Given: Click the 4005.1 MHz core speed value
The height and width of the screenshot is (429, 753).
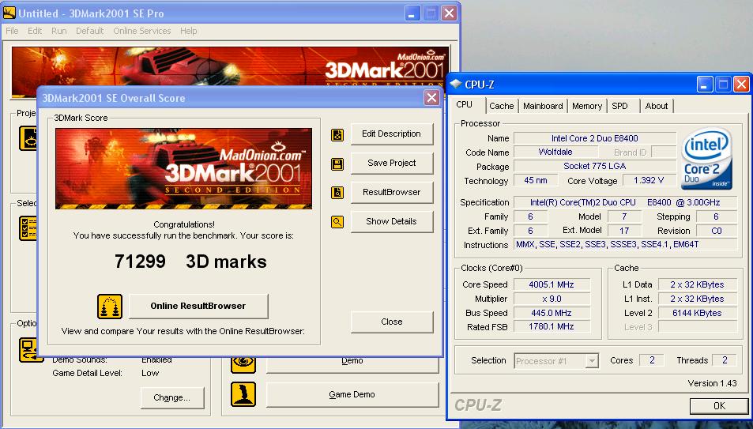Looking at the screenshot, I should coord(552,284).
